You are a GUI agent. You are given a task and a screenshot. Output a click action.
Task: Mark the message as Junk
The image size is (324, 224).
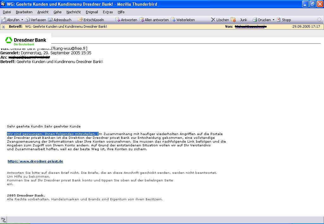pos(239,20)
